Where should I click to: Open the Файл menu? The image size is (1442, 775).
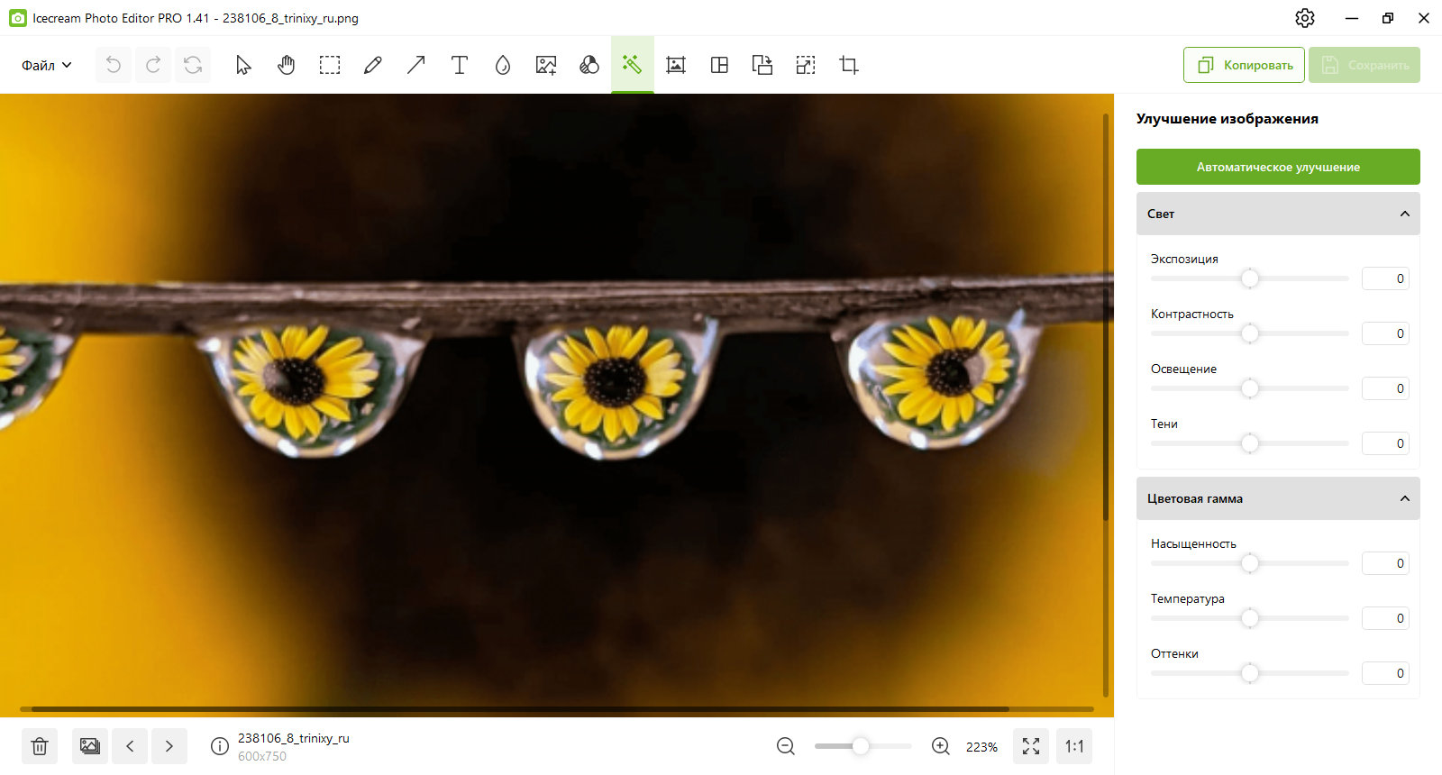(x=47, y=65)
